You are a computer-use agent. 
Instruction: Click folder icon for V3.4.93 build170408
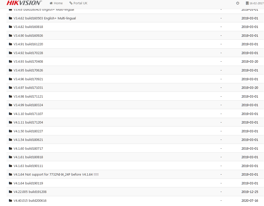pos(10,62)
